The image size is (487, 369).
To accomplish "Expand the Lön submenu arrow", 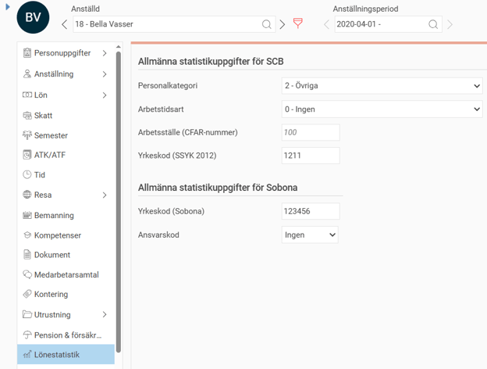I will 105,95.
